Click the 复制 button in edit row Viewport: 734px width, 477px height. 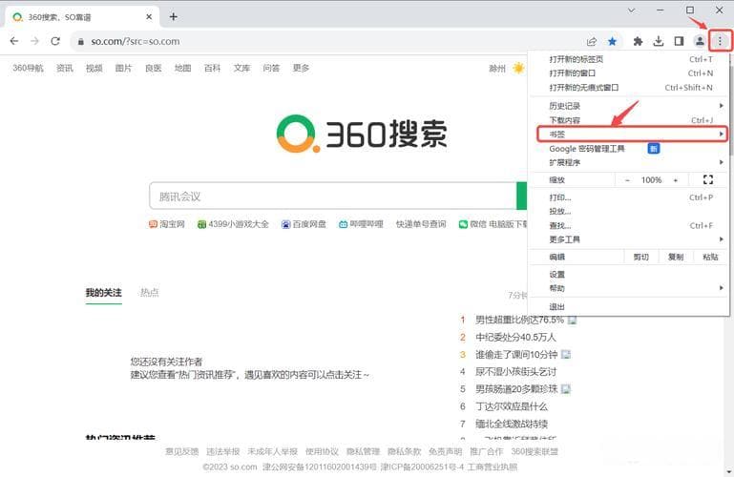coord(676,257)
